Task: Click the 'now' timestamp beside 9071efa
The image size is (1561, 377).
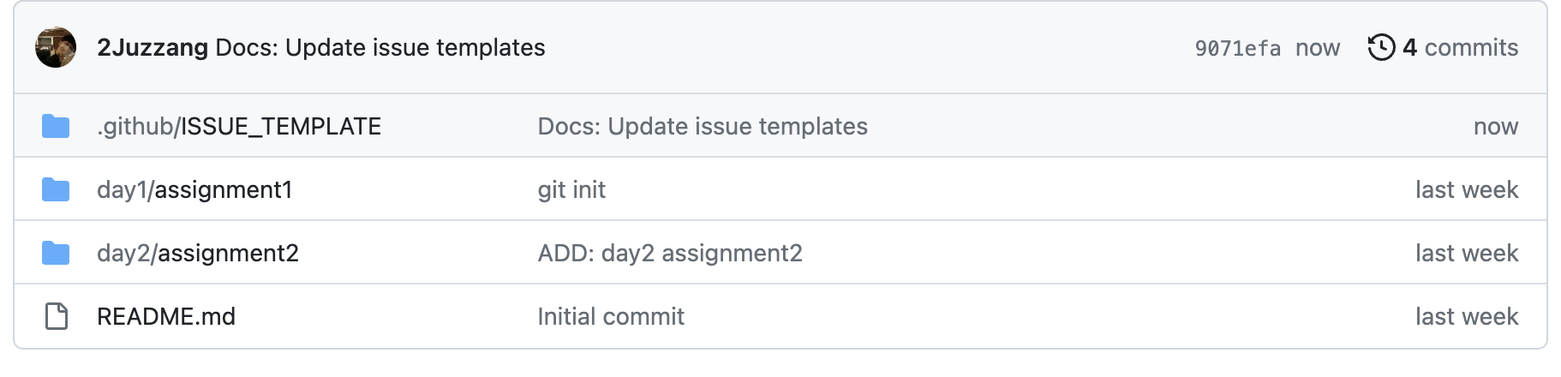Action: tap(1317, 48)
